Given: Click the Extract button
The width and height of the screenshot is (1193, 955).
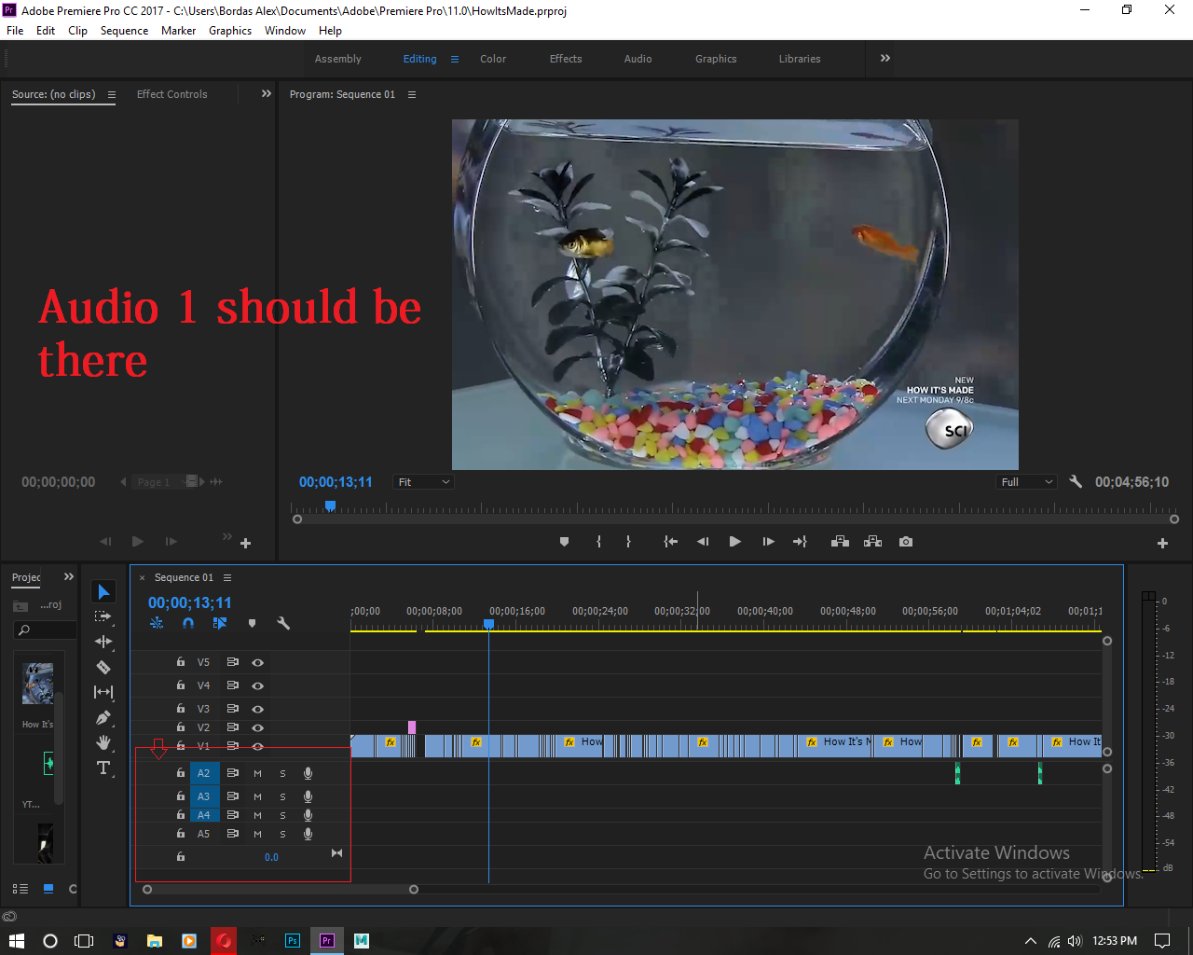Looking at the screenshot, I should (x=872, y=542).
